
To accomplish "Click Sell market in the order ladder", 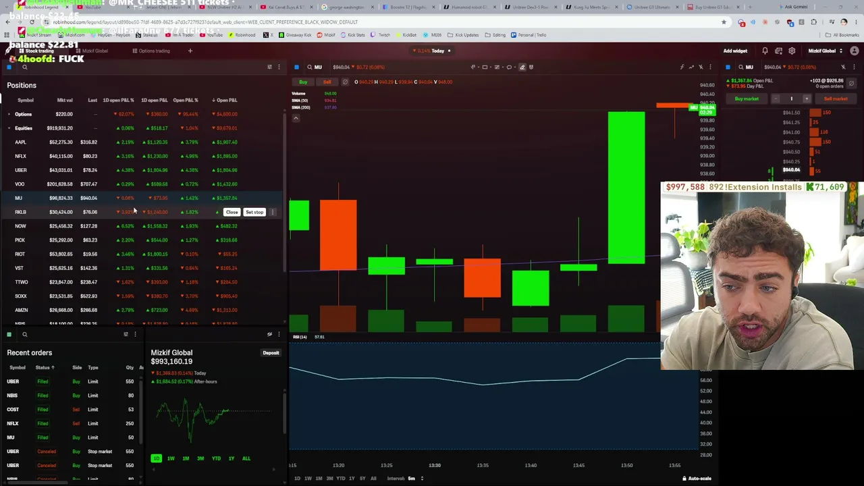I will [x=836, y=99].
